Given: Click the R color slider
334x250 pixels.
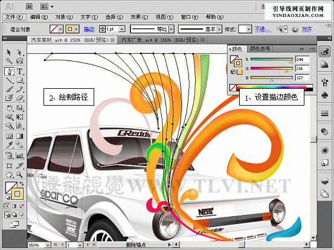Looking at the screenshot, I should [272, 59].
